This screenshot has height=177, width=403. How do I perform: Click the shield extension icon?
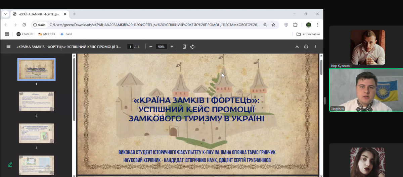click(x=286, y=25)
